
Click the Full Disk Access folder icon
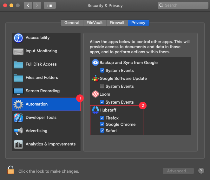[x=18, y=65]
